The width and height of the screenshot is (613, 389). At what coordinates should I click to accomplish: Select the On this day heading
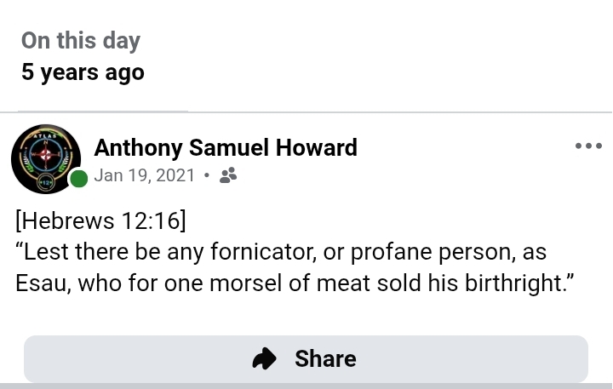coord(81,41)
